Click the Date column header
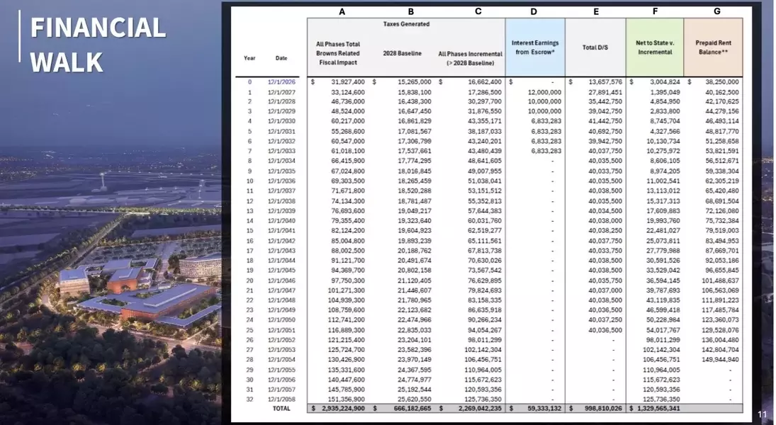 point(281,58)
